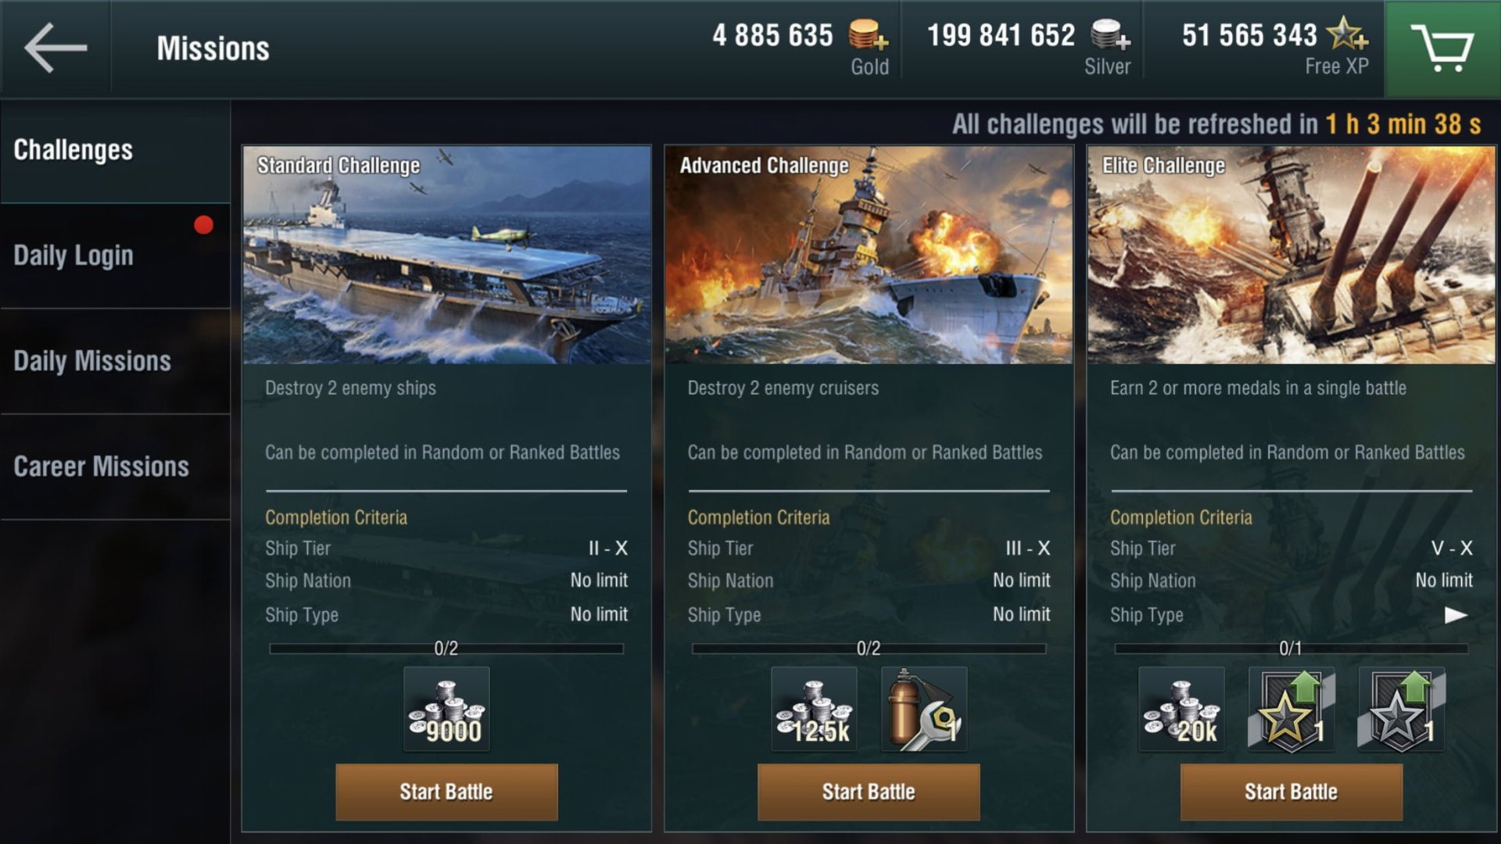
Task: View the camouflage spray reward icon
Action: 924,709
